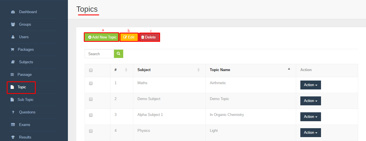Viewport: 366px width, 141px height.
Task: Open Action dropdown for Airthmetic topic
Action: [x=311, y=85]
